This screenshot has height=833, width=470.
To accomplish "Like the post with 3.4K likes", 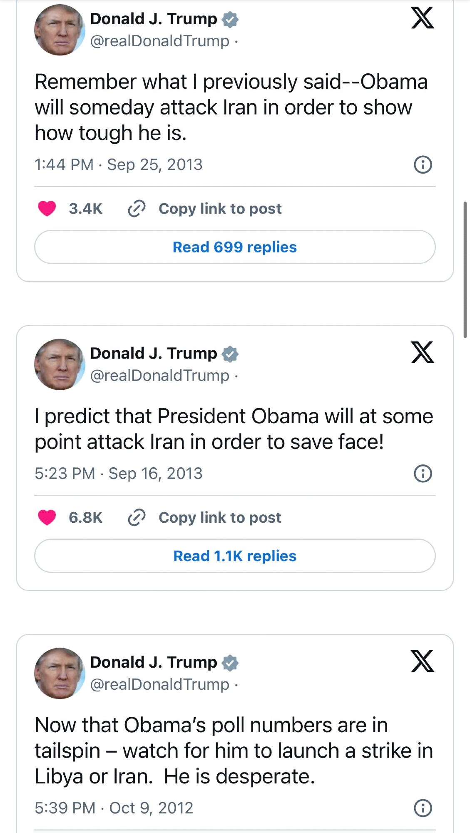I will point(47,208).
